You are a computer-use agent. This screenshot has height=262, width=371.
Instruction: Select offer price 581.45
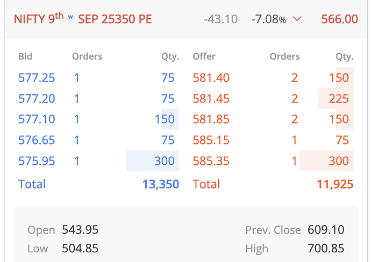point(211,99)
